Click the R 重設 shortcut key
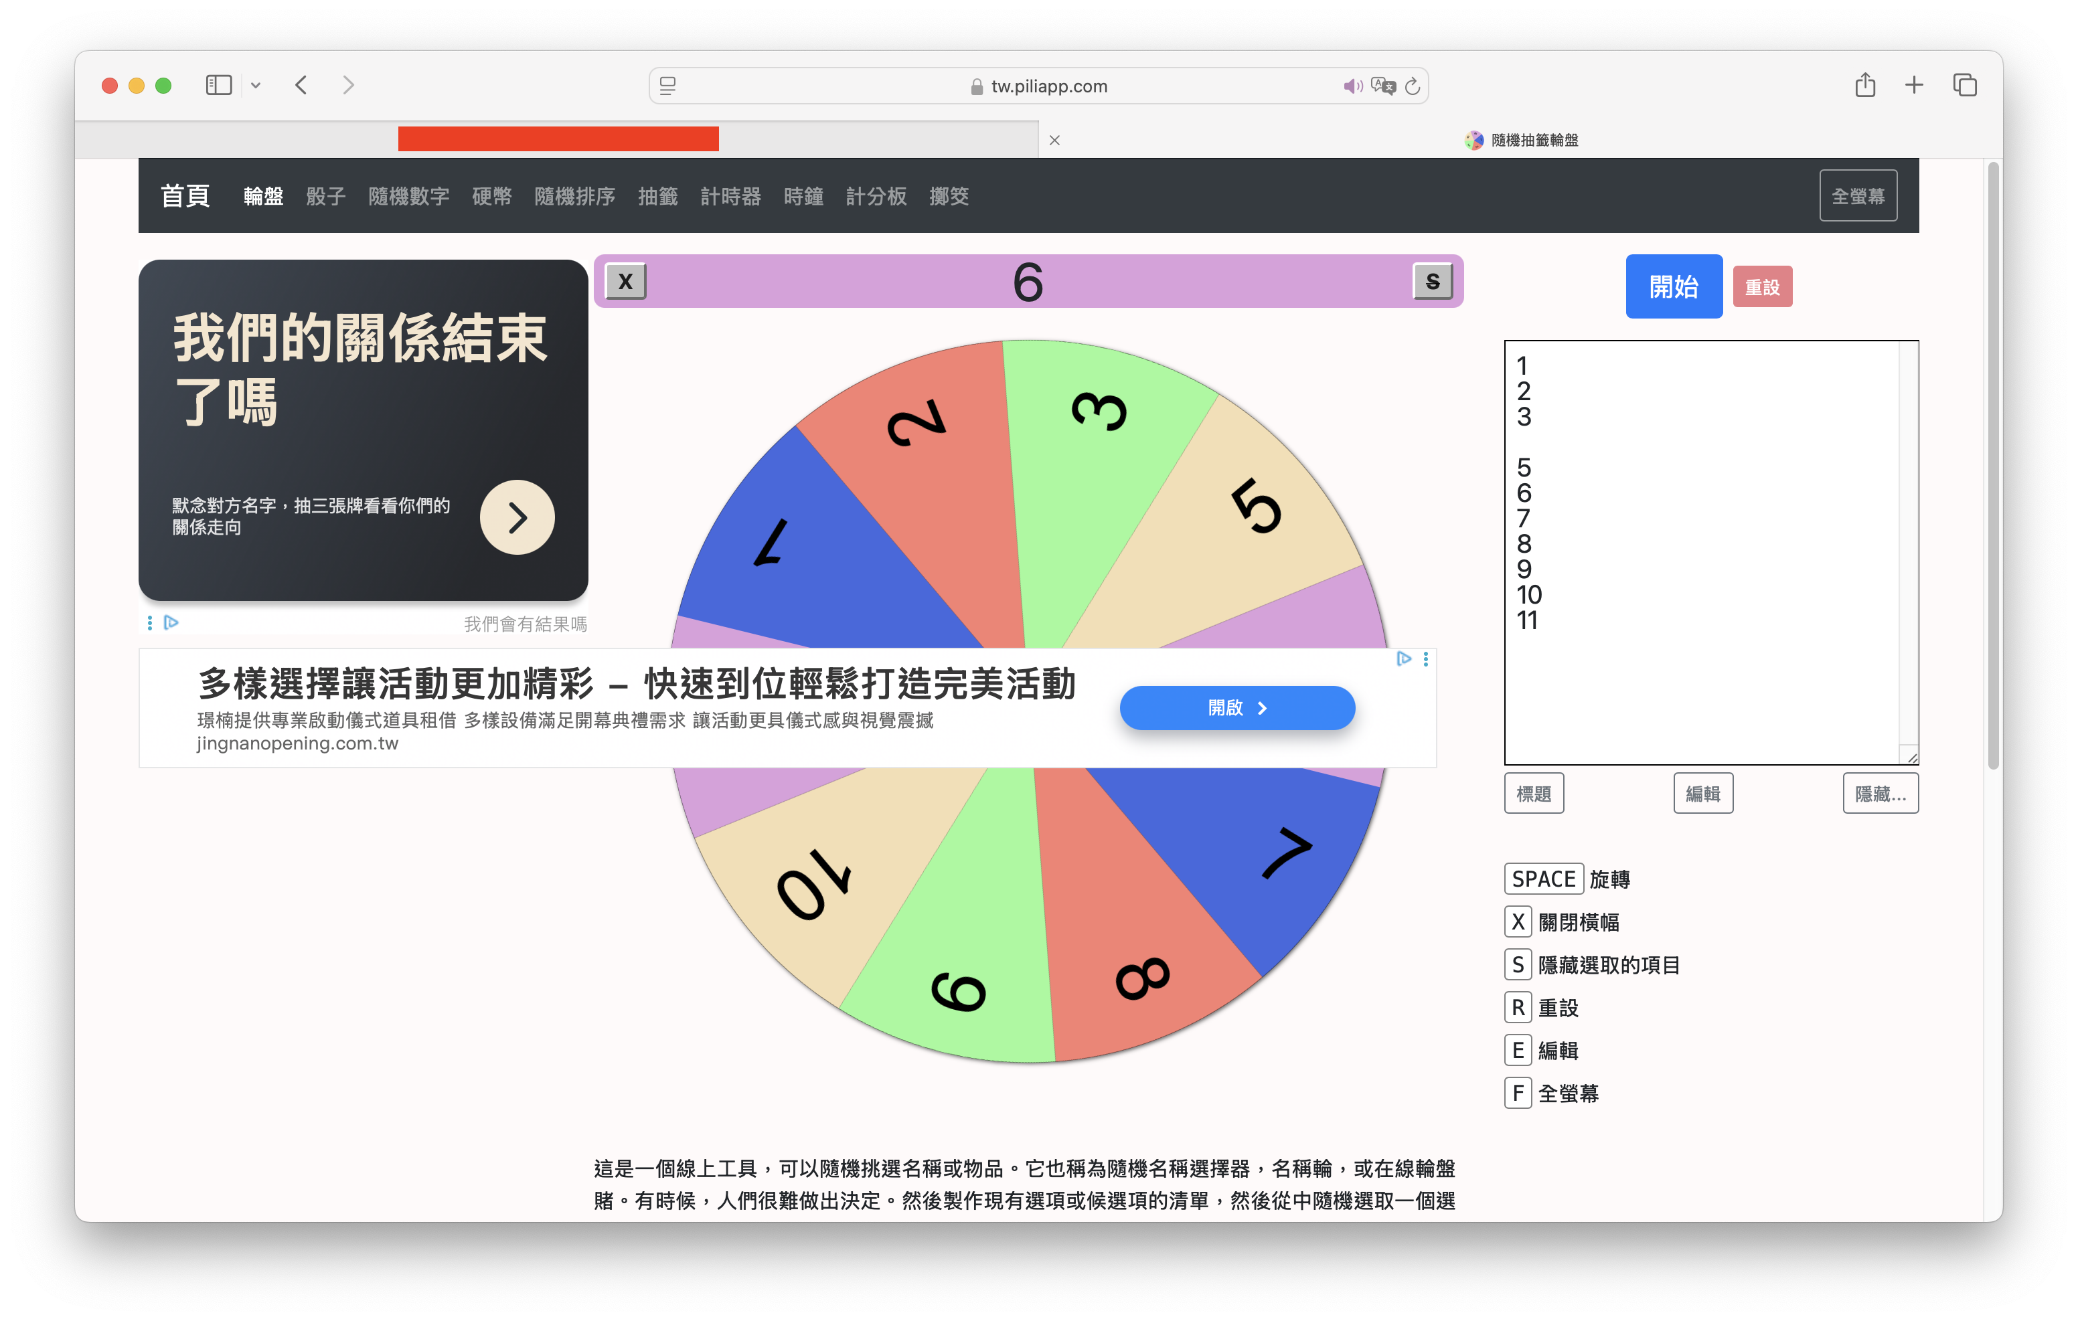The width and height of the screenshot is (2078, 1321). (1518, 1007)
